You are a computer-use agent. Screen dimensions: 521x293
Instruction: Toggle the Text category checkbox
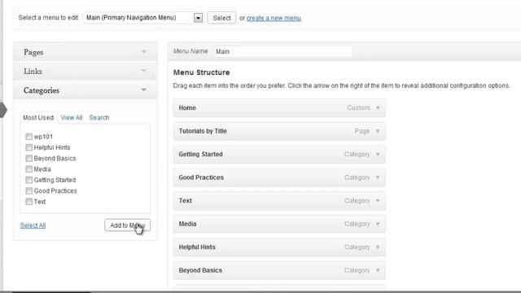pos(29,201)
